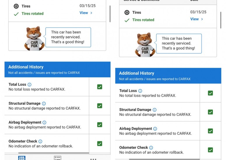Tap the starred list bottom navigation icon
Viewport: 226px width, 160px height.
pos(57,158)
